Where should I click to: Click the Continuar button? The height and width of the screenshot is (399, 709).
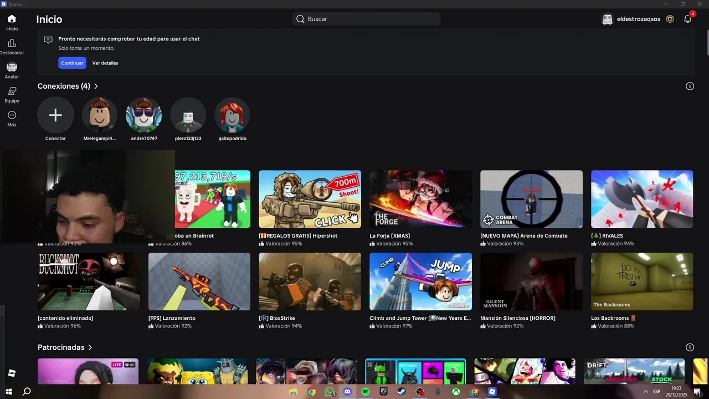72,63
